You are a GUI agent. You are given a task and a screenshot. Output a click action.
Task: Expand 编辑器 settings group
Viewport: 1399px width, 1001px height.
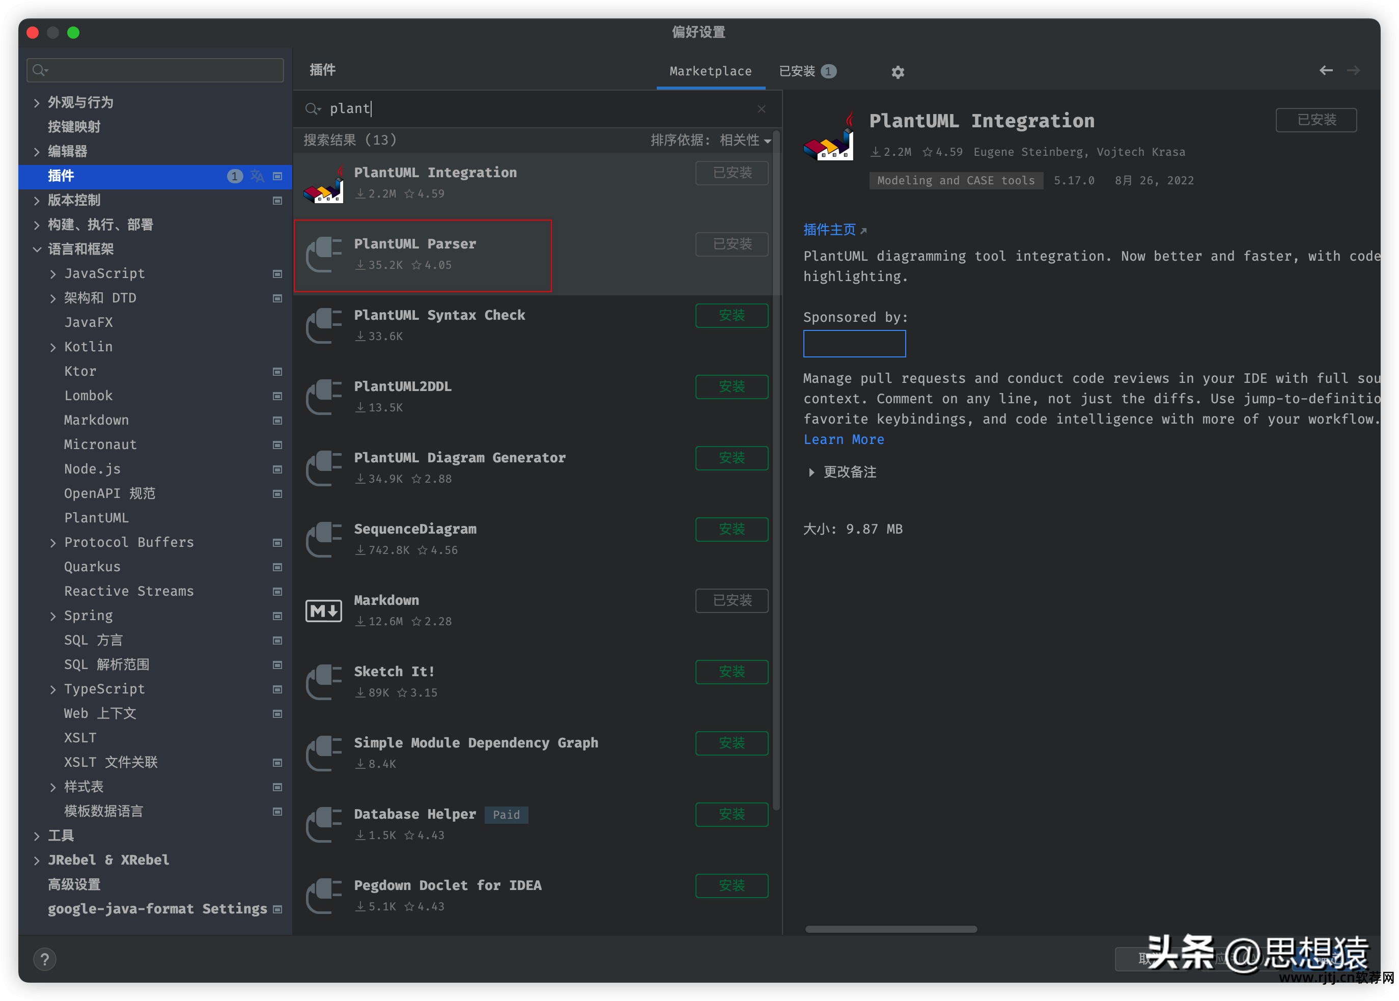click(36, 152)
